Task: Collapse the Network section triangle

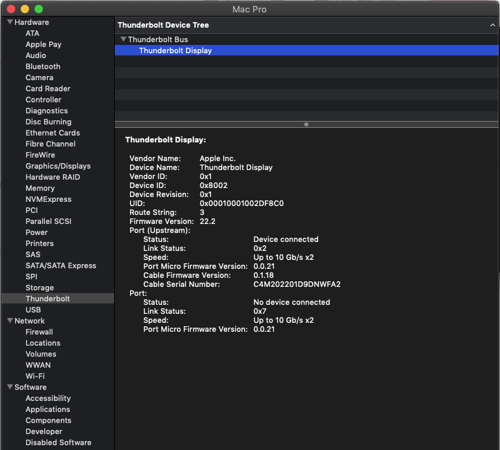Action: pos(10,321)
